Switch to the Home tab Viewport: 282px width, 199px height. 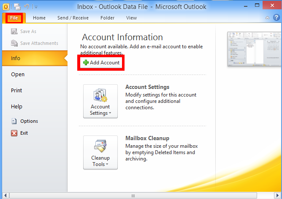point(39,18)
